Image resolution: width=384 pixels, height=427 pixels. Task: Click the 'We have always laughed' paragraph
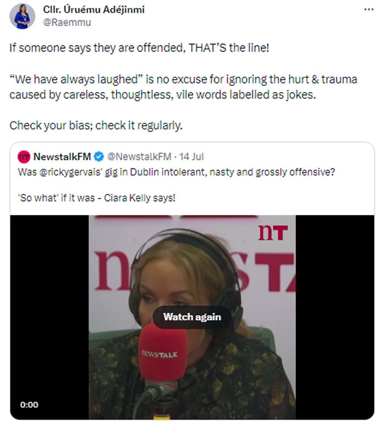point(183,87)
